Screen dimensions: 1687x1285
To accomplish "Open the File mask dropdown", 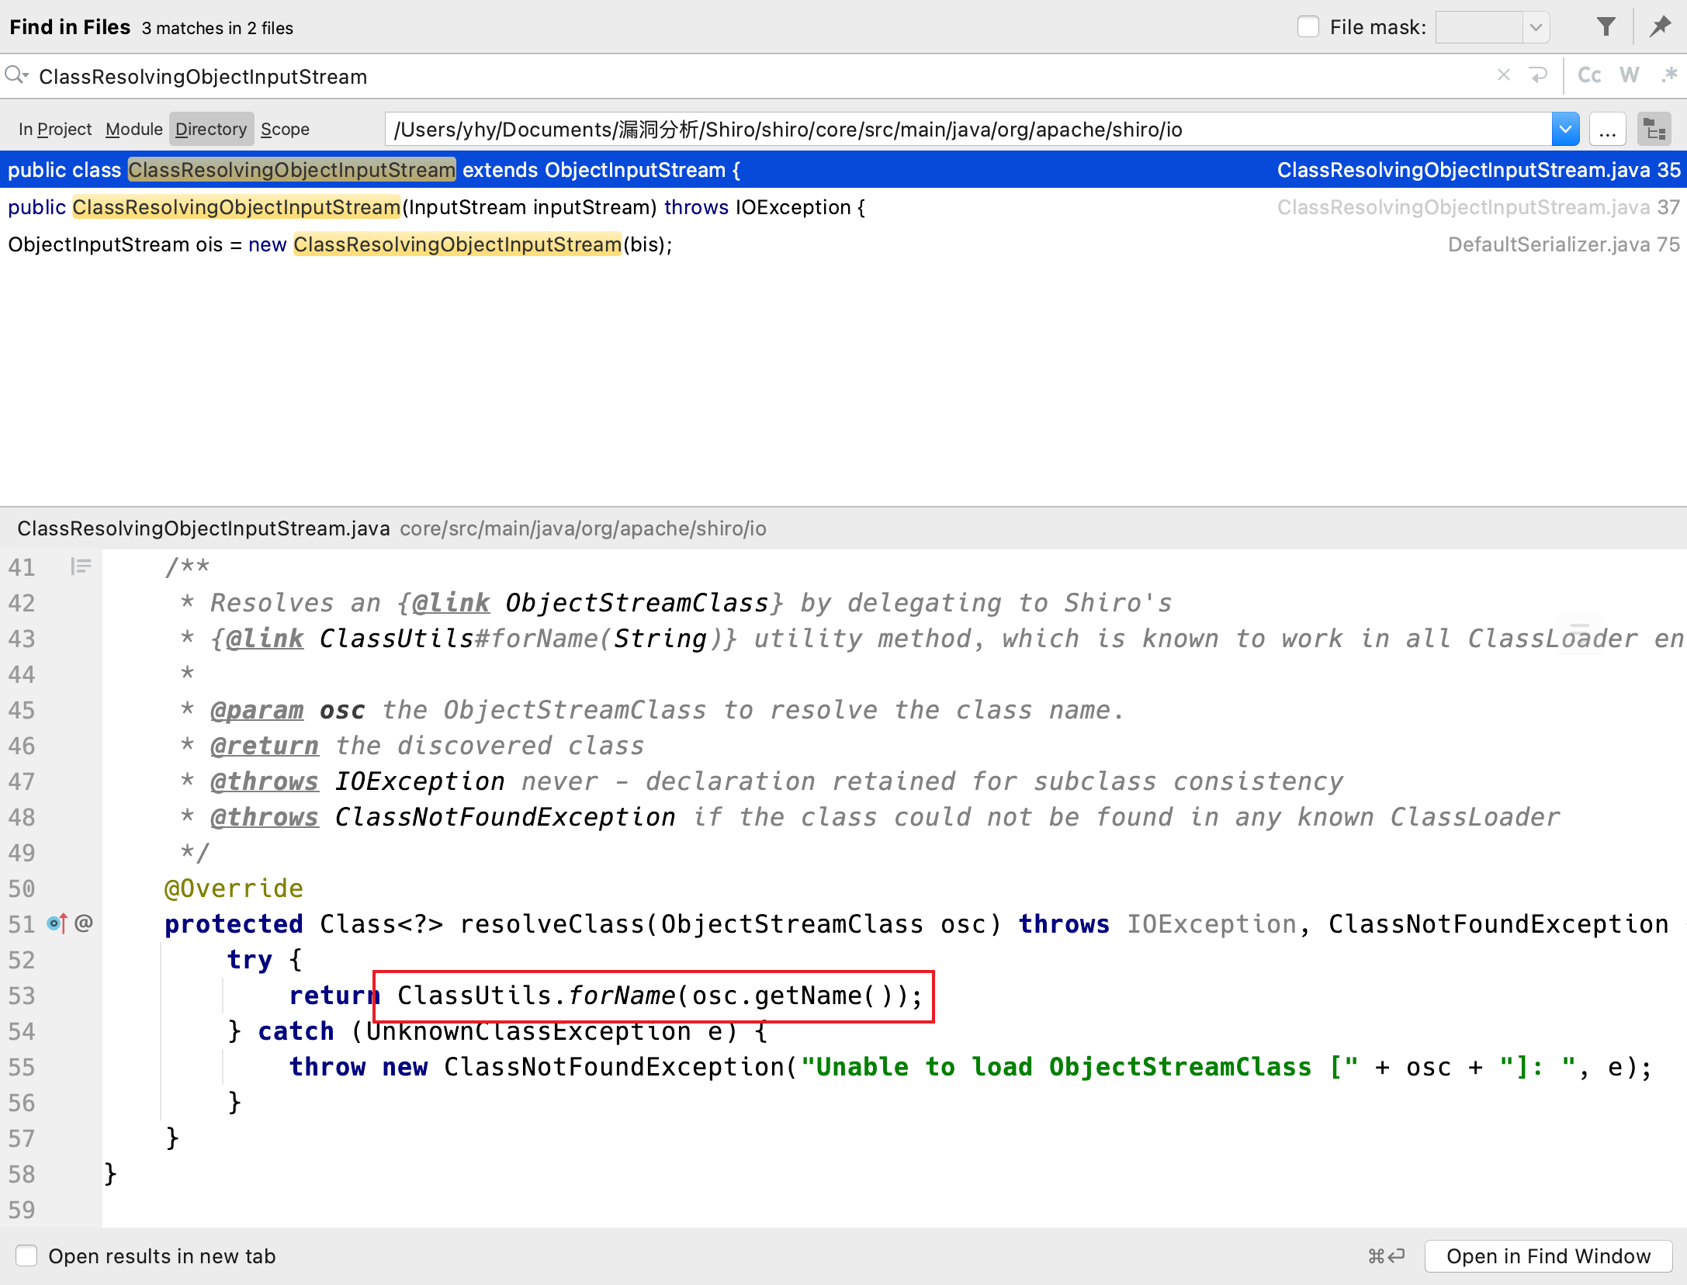I will tap(1535, 27).
